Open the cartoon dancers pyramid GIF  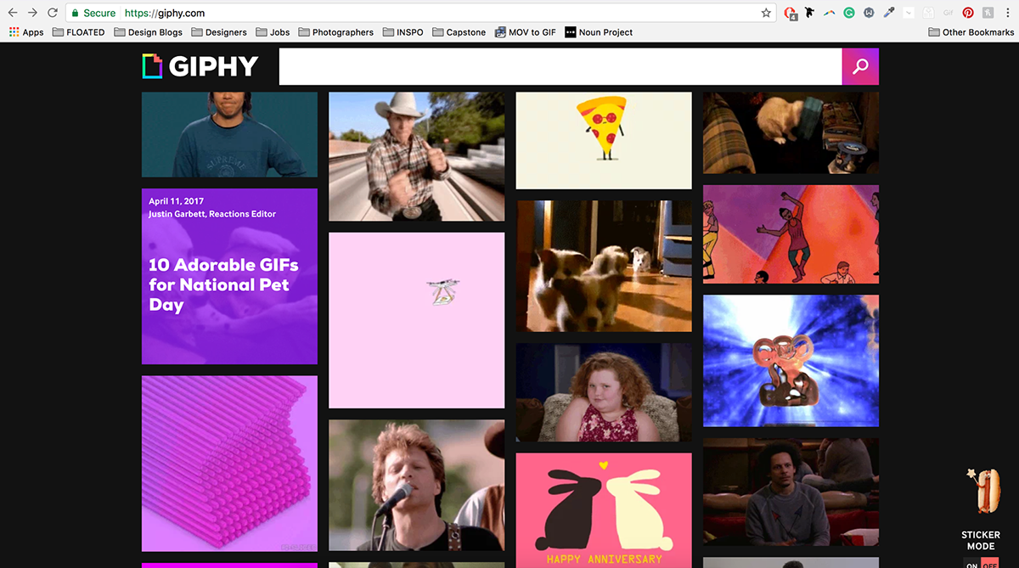point(791,234)
